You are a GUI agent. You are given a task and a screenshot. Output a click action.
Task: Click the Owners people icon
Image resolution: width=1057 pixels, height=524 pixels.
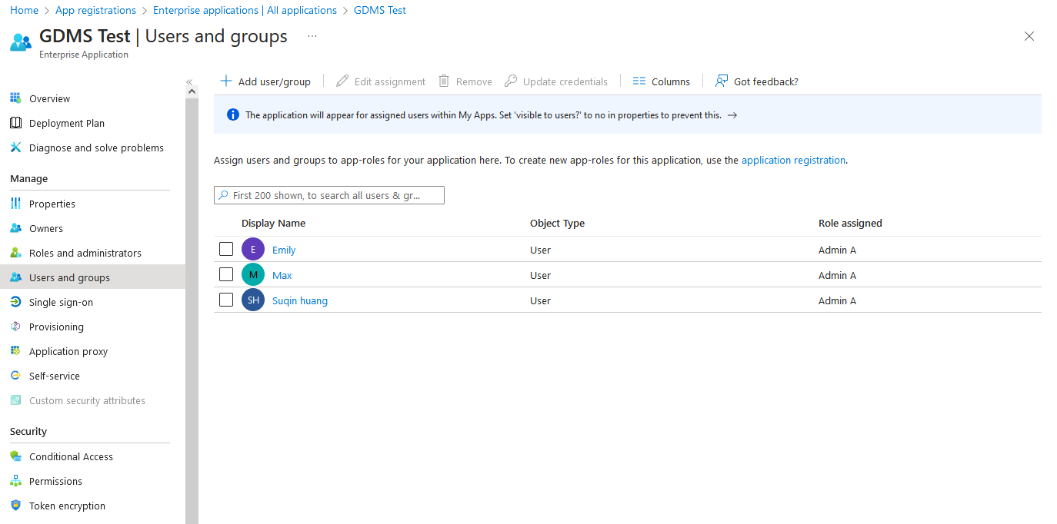15,228
